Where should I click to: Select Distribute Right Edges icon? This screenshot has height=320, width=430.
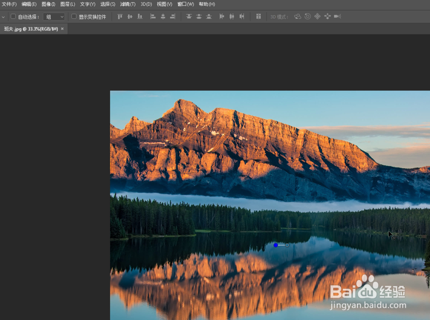point(242,16)
